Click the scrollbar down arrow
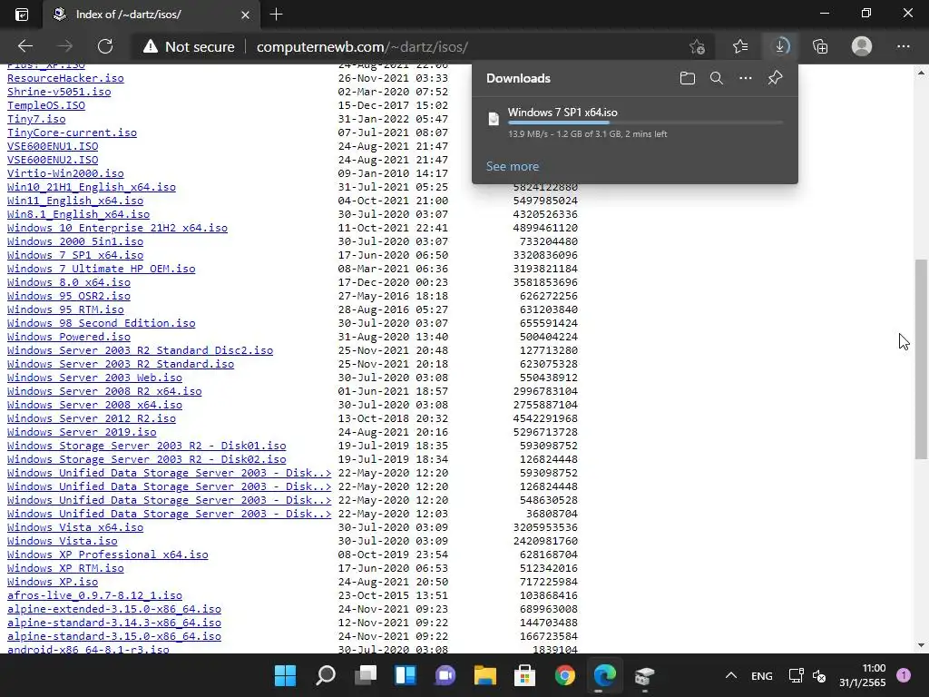The image size is (929, 697). coord(920,645)
